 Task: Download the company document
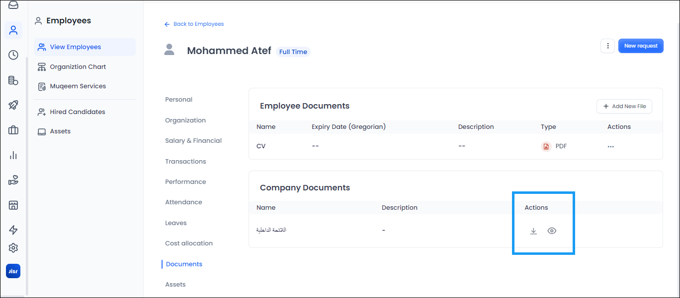(x=533, y=231)
